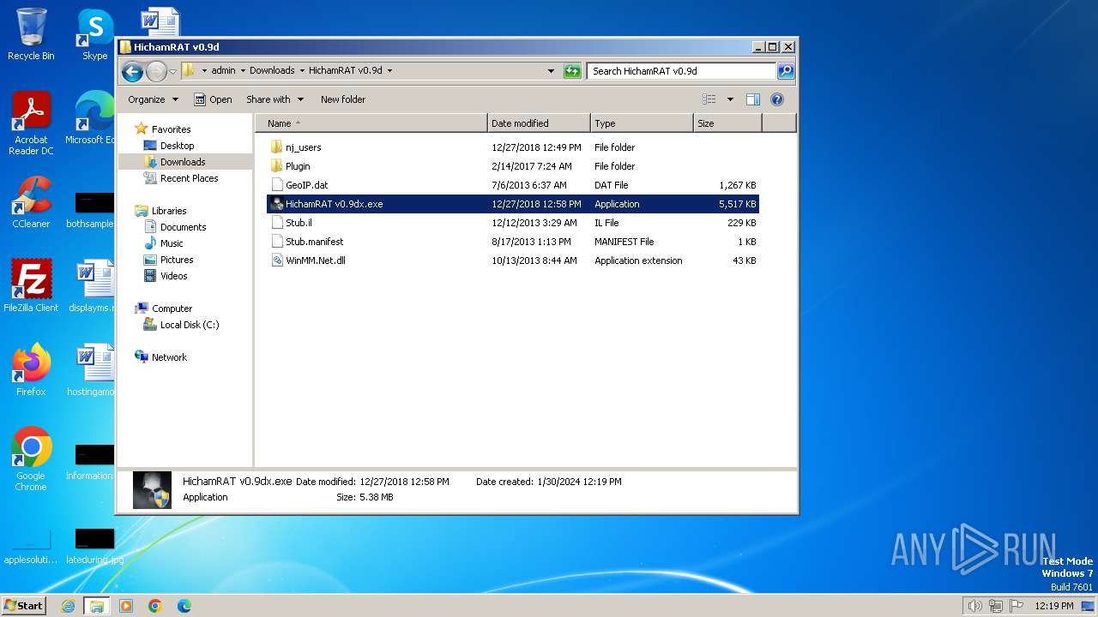Click Windows Explorer taskbar button
This screenshot has height=617, width=1098.
(96, 606)
